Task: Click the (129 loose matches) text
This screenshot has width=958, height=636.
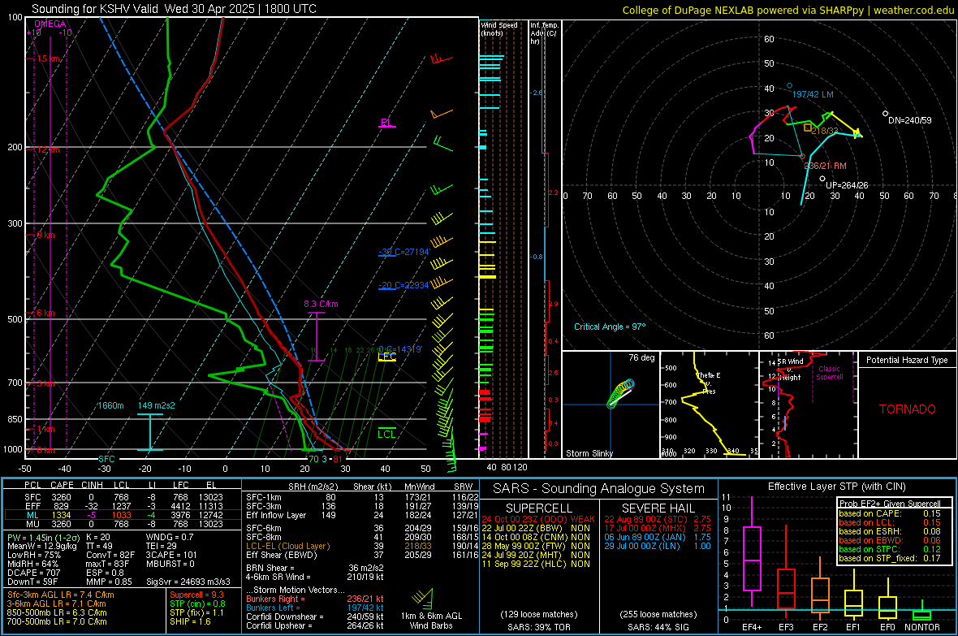Action: tap(538, 615)
